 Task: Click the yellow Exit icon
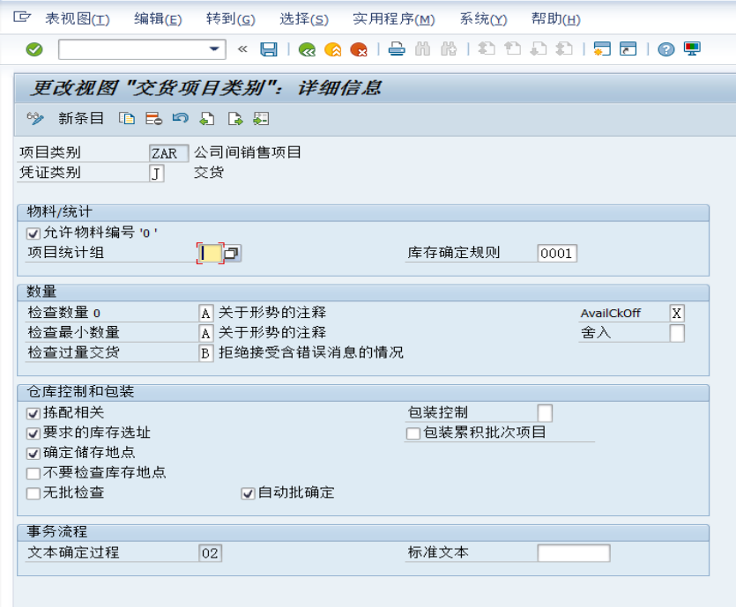point(333,49)
